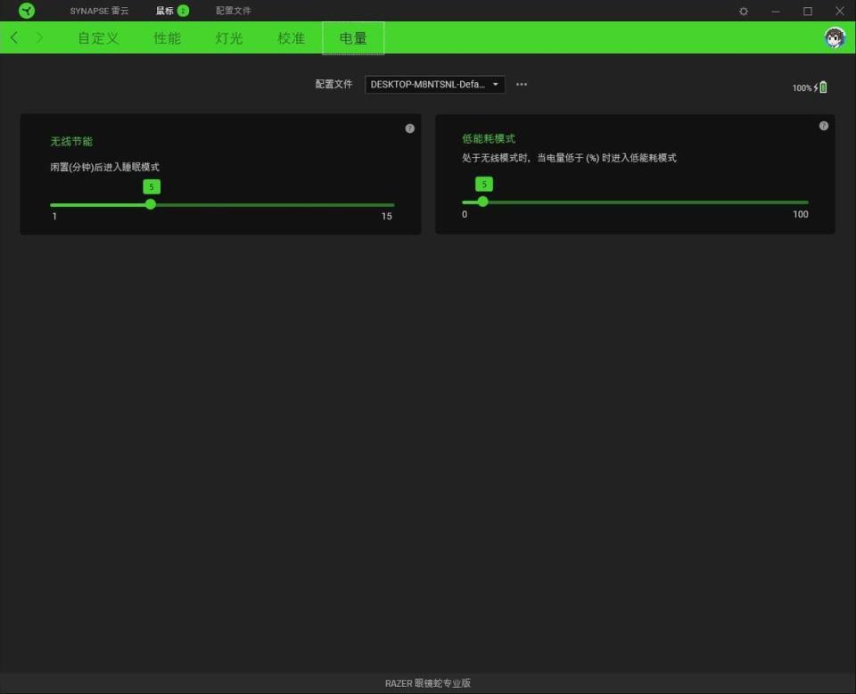
Task: Go forward with the right arrow
Action: (39, 37)
